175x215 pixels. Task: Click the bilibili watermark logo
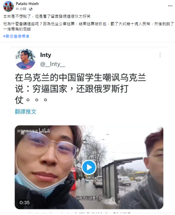click(x=44, y=131)
